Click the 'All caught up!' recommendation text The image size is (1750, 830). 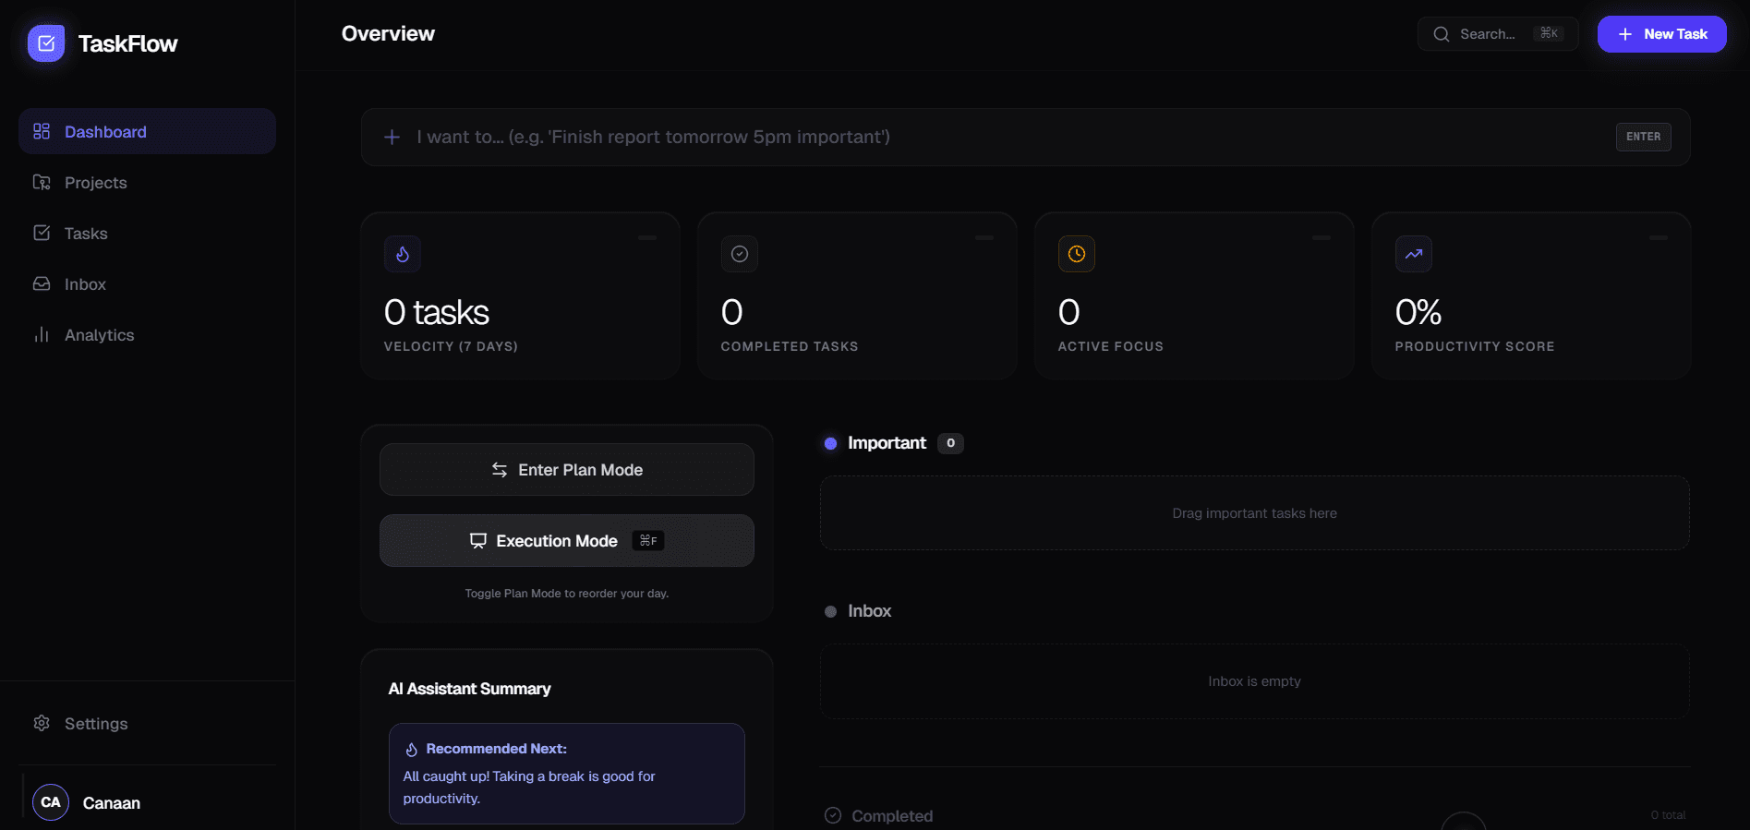pyautogui.click(x=529, y=788)
